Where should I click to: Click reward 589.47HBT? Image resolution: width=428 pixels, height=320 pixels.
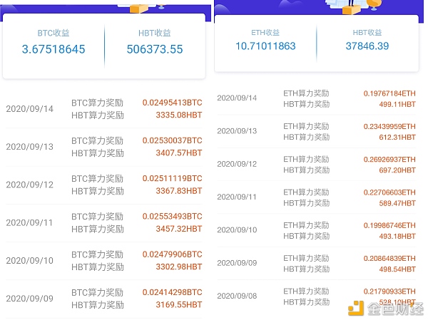coord(397,203)
